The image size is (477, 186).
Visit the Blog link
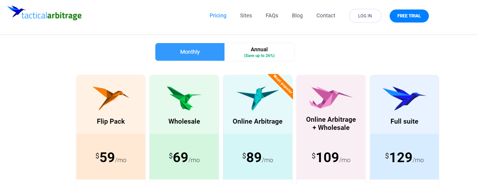(297, 15)
